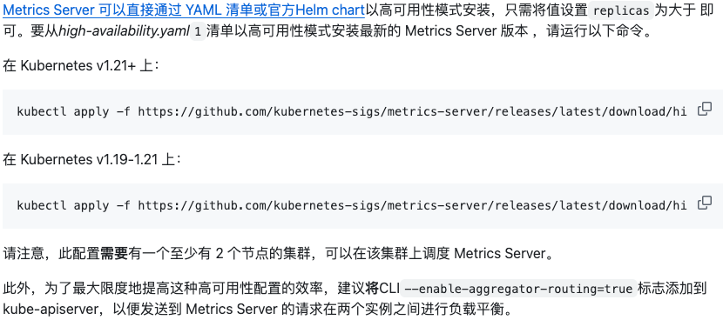
Task: Click the bold word '需要'
Action: pyautogui.click(x=114, y=254)
